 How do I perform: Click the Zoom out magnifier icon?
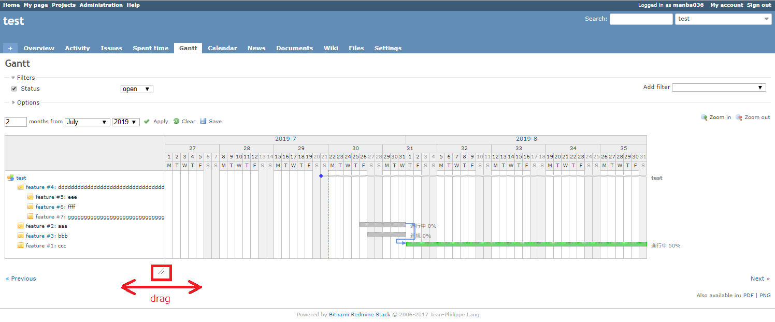(738, 117)
